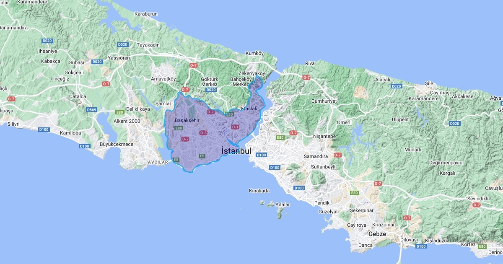Select the Bahçeköy Merkez label

click(x=241, y=81)
